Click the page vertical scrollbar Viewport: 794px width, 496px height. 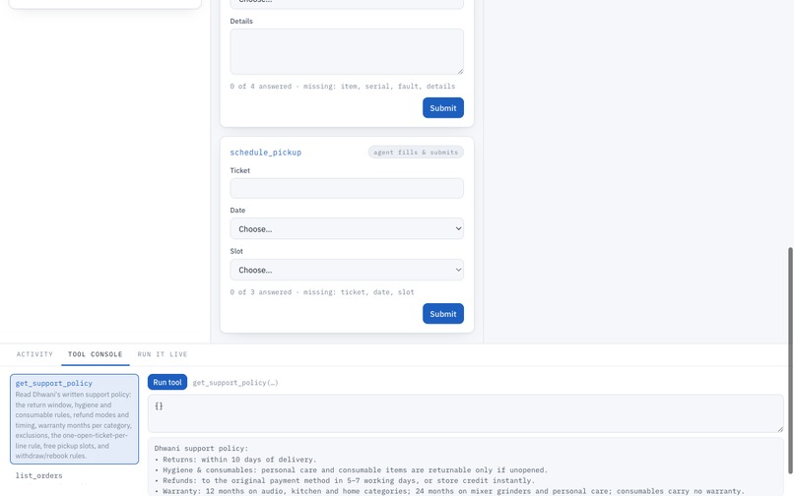tap(790, 360)
